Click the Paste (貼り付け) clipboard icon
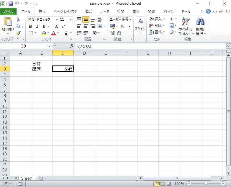The image size is (231, 187). [8, 22]
